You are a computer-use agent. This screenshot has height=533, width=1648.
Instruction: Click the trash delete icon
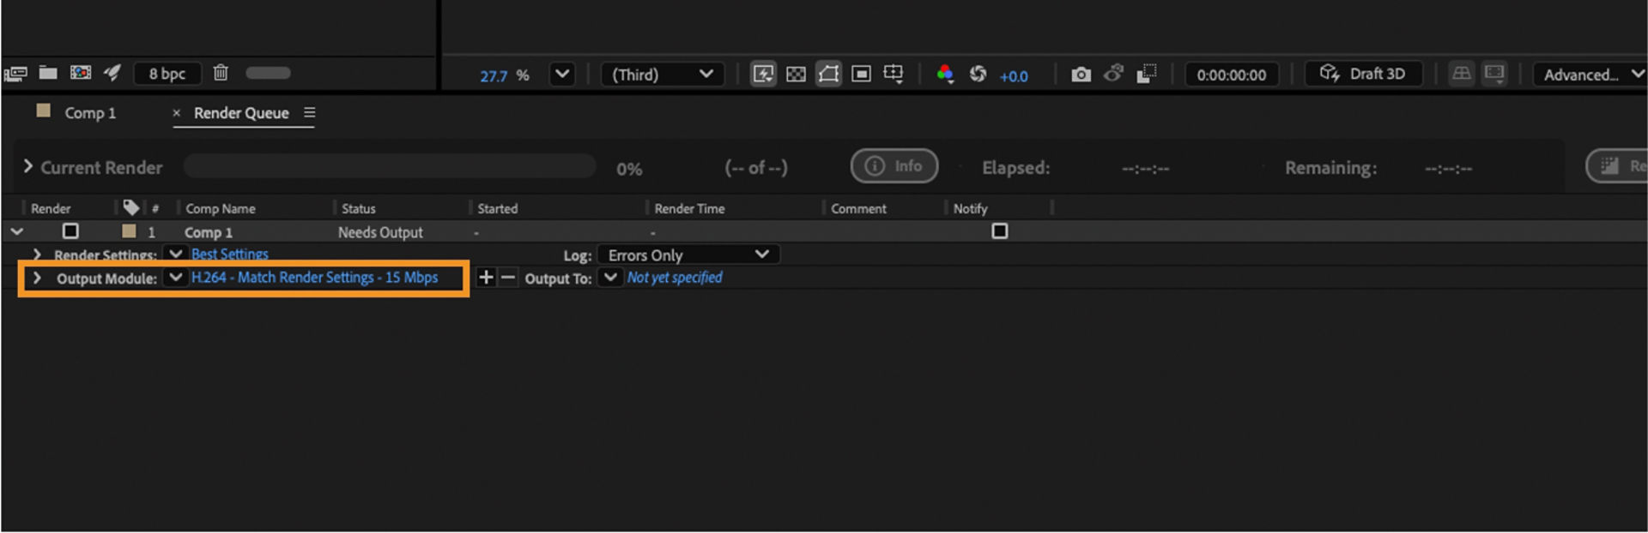coord(221,73)
